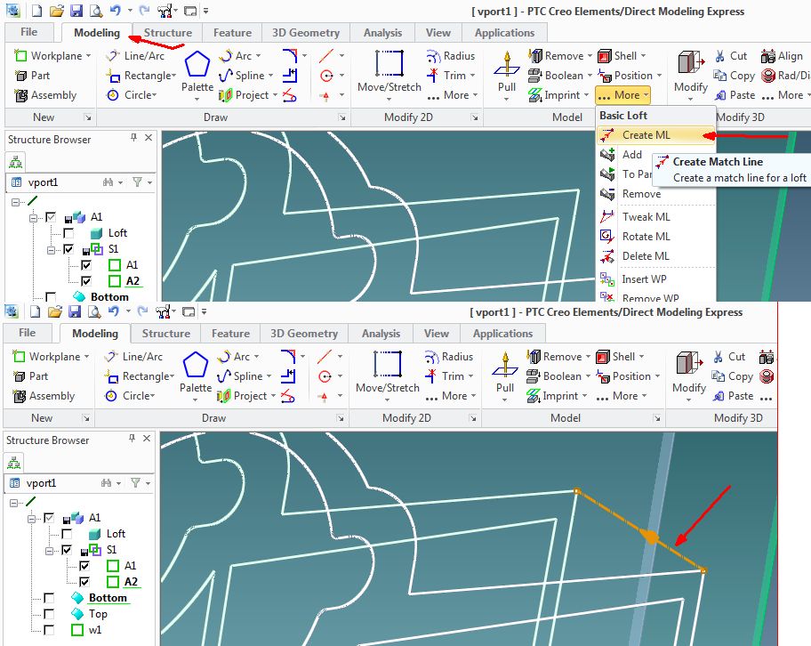The image size is (811, 646).
Task: Click Paste in upper screenshot Modify 3D group
Action: coord(734,95)
